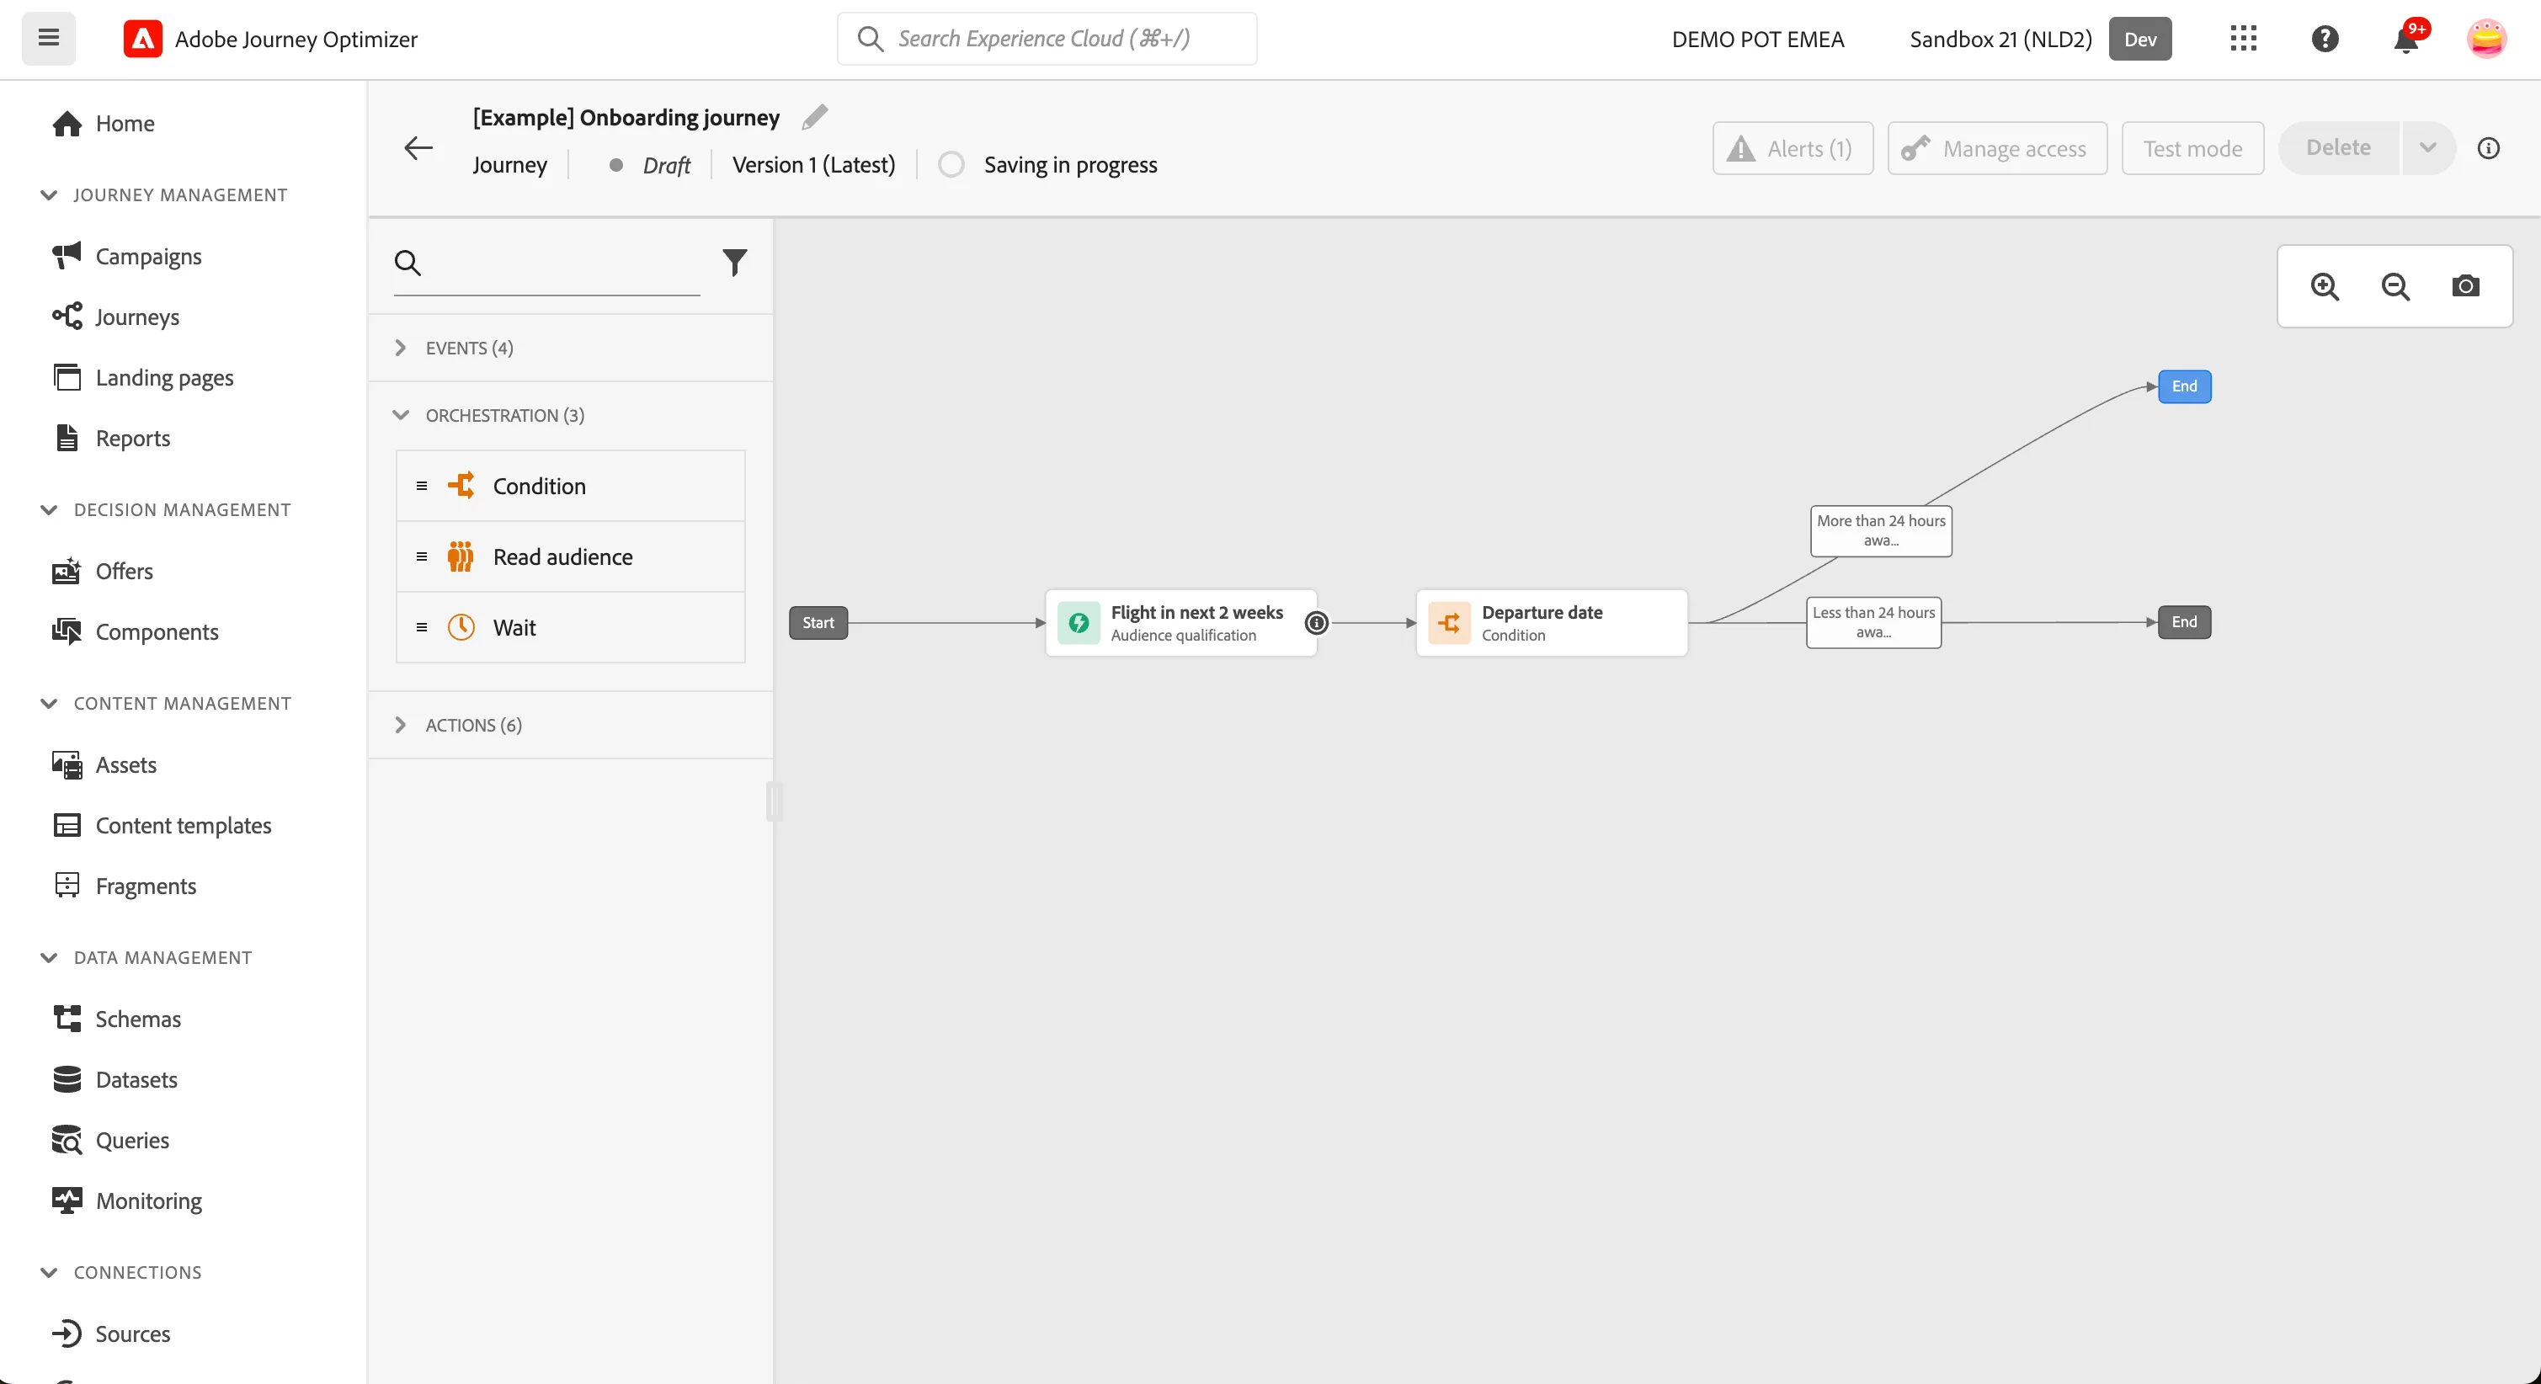This screenshot has width=2541, height=1384.
Task: Select the Wait activity in the palette
Action: pyautogui.click(x=570, y=627)
